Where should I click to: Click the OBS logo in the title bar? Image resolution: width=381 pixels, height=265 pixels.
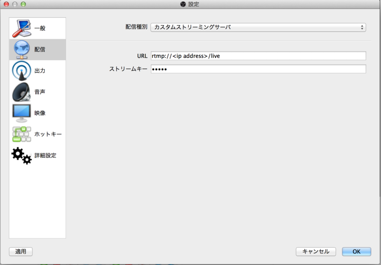pyautogui.click(x=183, y=4)
